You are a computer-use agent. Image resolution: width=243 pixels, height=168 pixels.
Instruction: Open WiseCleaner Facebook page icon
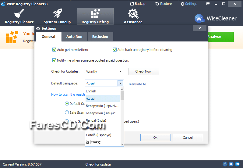tap(225, 164)
